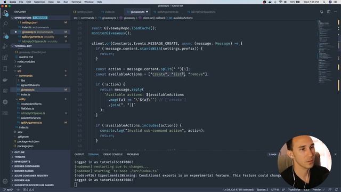Screen dimensions: 341x192
Task: Click the minimap code overview
Action: pos(325,51)
